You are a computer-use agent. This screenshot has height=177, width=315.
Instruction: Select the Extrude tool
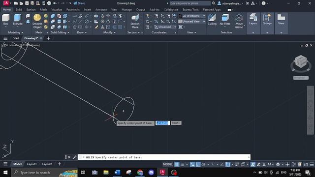click(x=18, y=20)
